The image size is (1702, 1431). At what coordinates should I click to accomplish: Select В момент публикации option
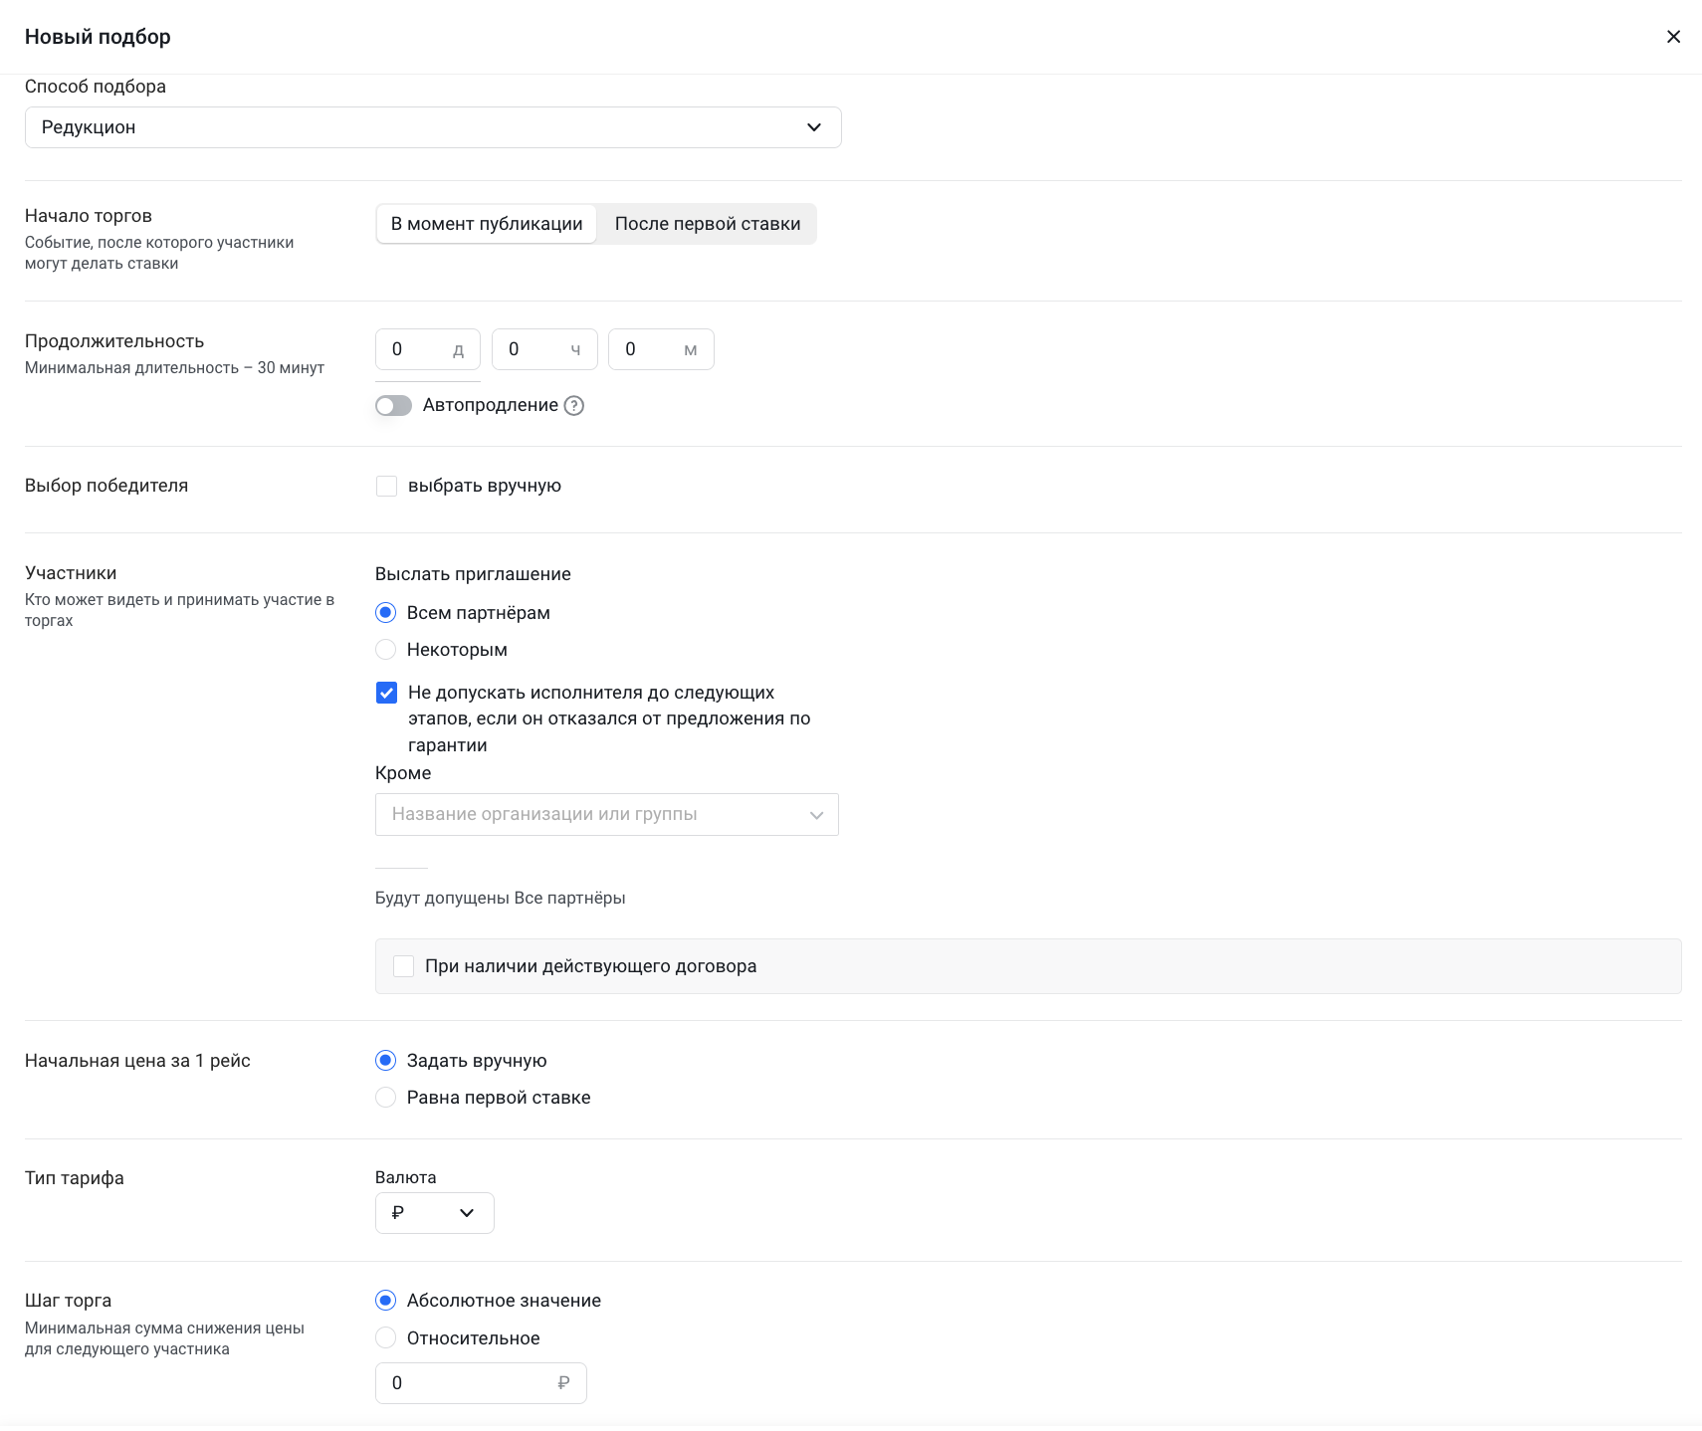[x=487, y=224]
